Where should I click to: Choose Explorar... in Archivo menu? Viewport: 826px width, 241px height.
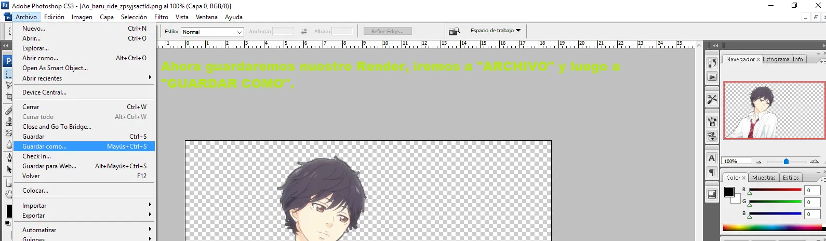tap(84, 48)
